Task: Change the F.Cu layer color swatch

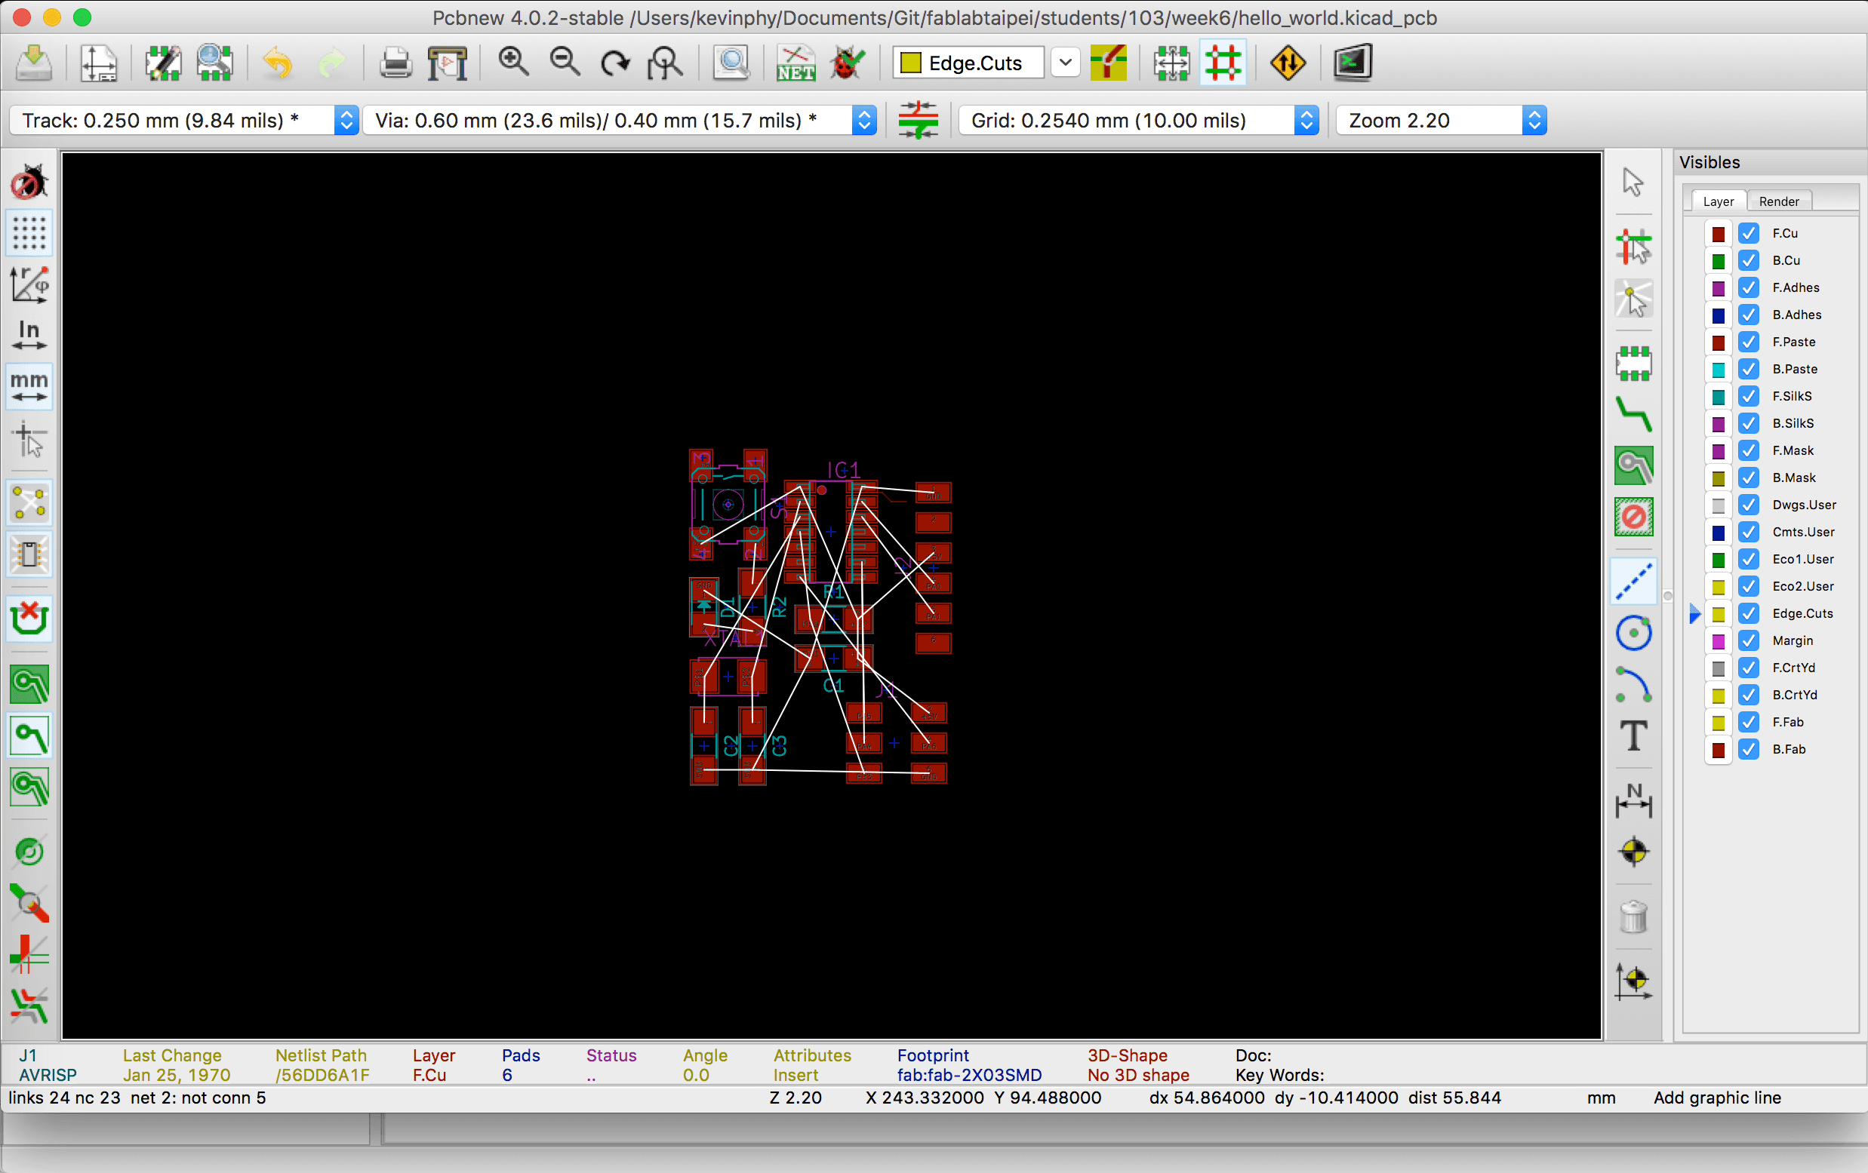Action: click(x=1719, y=233)
